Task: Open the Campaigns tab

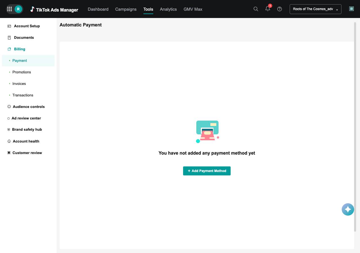Action: pos(126,9)
